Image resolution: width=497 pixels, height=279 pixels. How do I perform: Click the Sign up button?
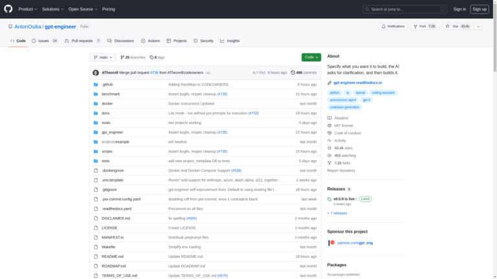point(480,9)
